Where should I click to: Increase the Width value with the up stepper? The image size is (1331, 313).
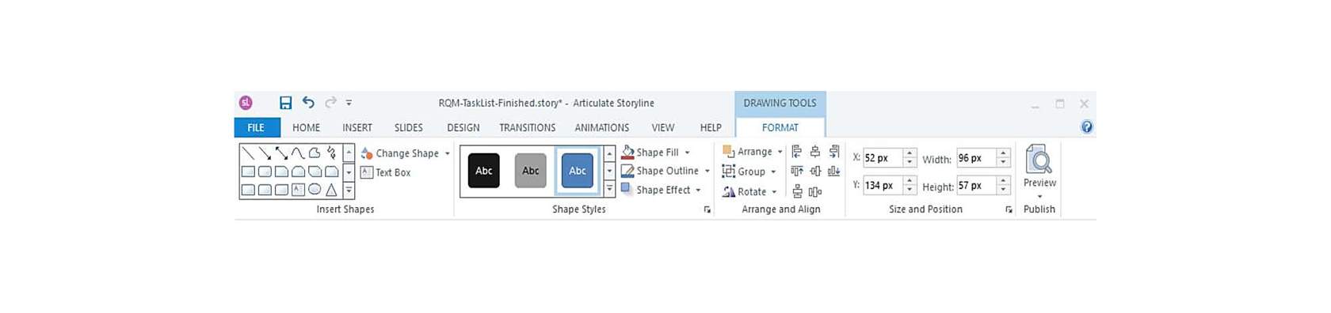click(x=1003, y=153)
